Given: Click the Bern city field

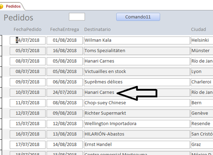Looking at the screenshot, I should coord(202,103).
